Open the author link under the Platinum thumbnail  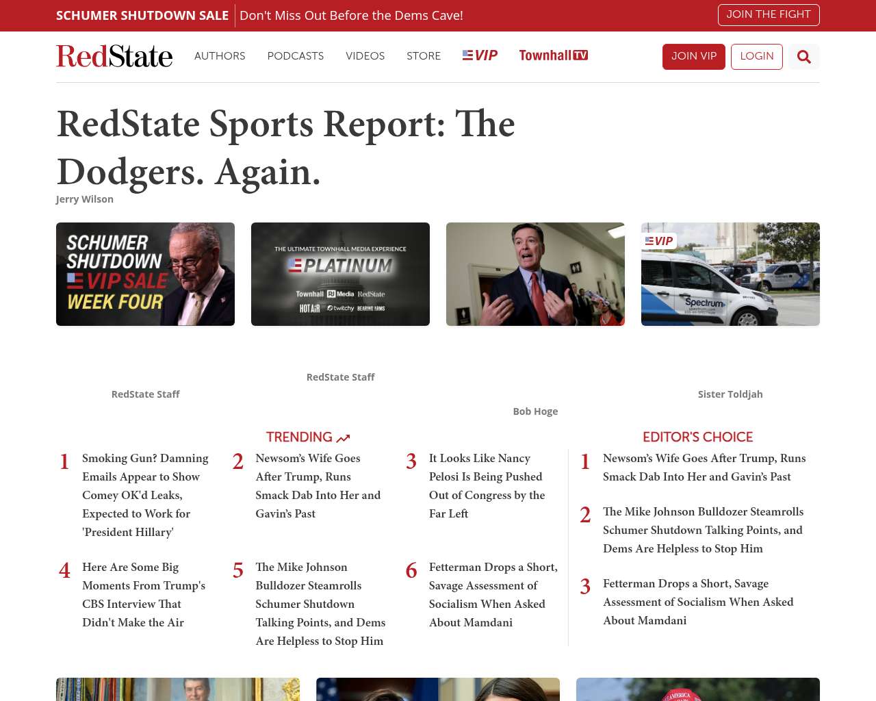[340, 377]
